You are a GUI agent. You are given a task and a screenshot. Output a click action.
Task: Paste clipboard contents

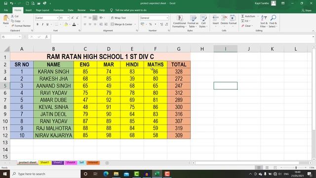(6, 20)
